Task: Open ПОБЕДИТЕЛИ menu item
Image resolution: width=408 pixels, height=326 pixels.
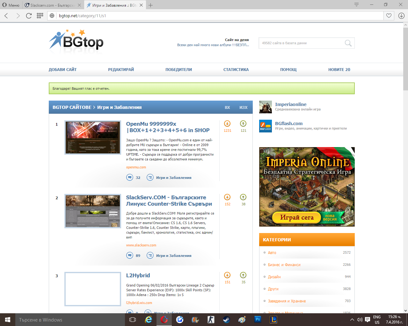Action: [178, 69]
